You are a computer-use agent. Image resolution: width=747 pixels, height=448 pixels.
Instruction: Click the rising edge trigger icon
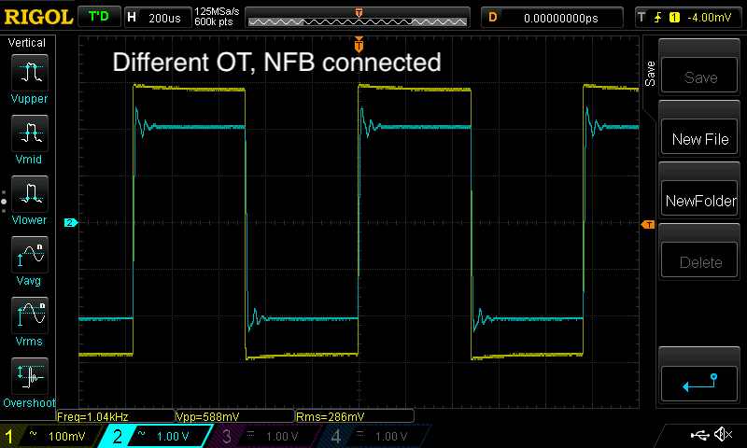658,18
